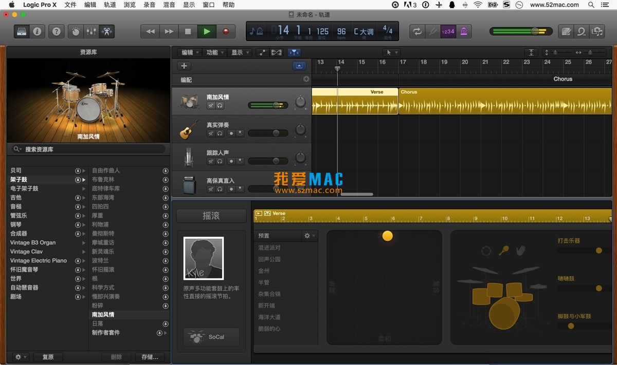This screenshot has width=617, height=365.
Task: Toggle Cycle loop mode
Action: (x=417, y=31)
